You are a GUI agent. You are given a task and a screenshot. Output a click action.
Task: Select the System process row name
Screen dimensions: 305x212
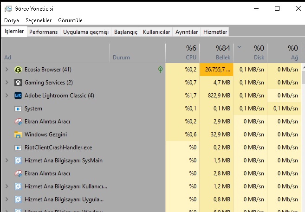(x=33, y=109)
